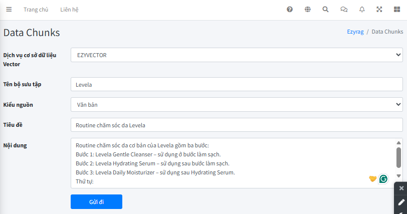Screen dimensions: 407x214
Task: Click the Dịch vụ cơ sở dữ liệu Vector label
Action: [x=30, y=60]
